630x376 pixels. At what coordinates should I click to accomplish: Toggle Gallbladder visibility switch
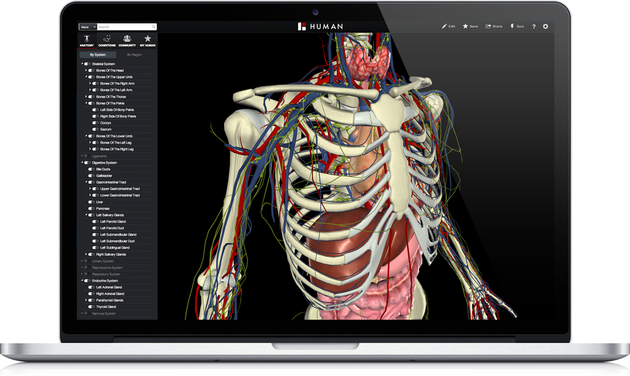(x=91, y=176)
